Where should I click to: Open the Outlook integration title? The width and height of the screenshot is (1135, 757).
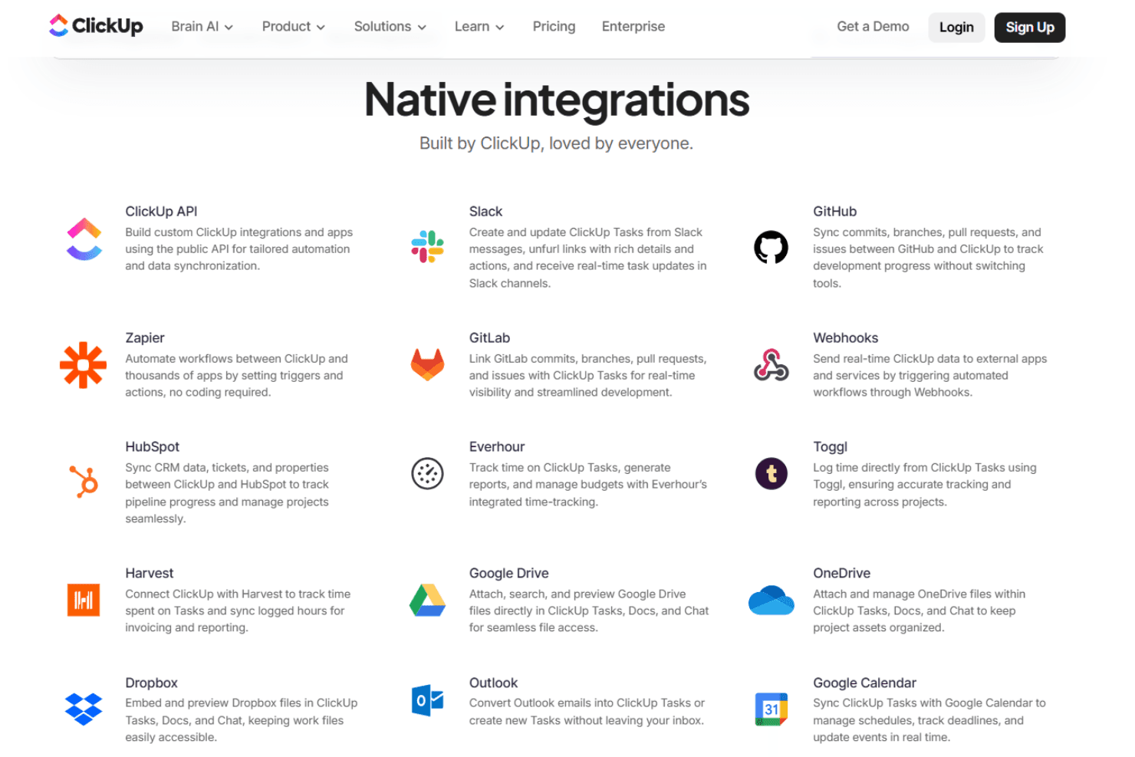[x=493, y=683]
